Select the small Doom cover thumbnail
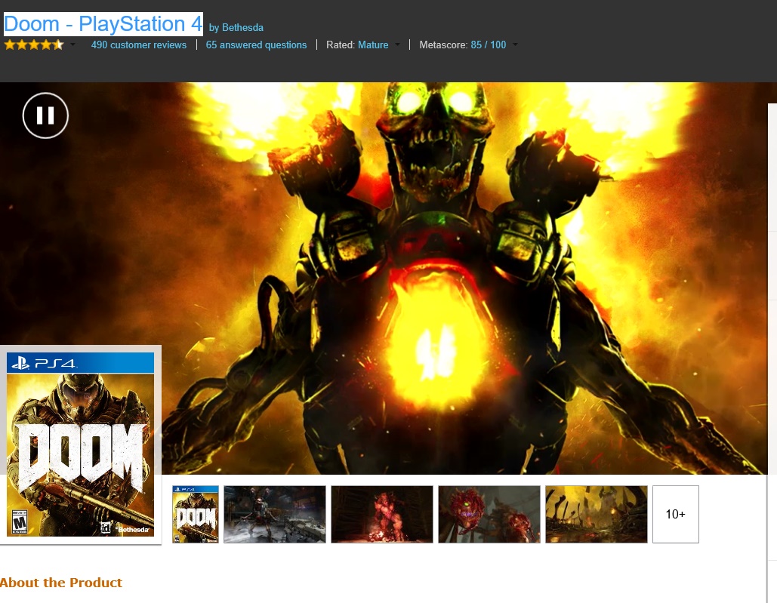 tap(196, 514)
